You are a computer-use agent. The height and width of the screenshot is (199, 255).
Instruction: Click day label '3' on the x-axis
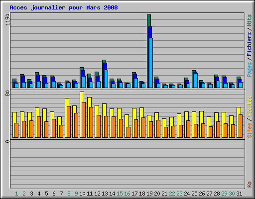(x=31, y=194)
